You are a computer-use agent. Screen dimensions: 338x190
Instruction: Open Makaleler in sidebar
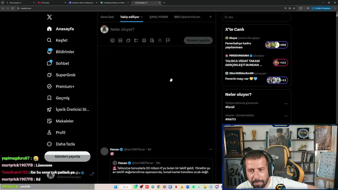60,121
